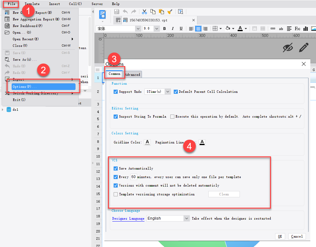Click the font color A icon
Viewport: 316px width, 247px height.
click(240, 29)
